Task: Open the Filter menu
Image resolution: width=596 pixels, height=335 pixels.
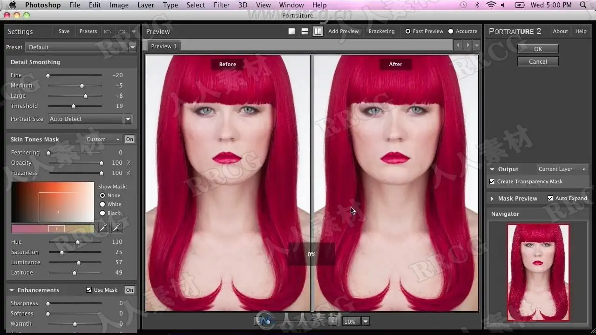Action: pyautogui.click(x=222, y=5)
